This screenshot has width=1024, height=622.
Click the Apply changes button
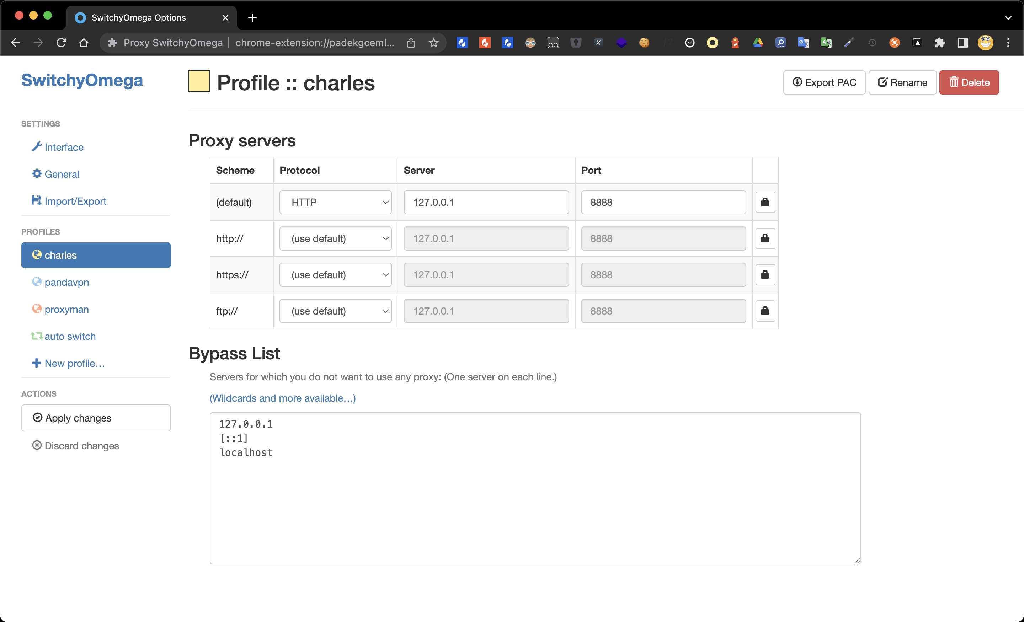click(x=96, y=418)
